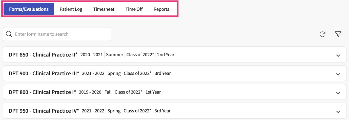Image resolution: width=349 pixels, height=120 pixels.
Task: Click the Fall term label
Action: coord(108,92)
